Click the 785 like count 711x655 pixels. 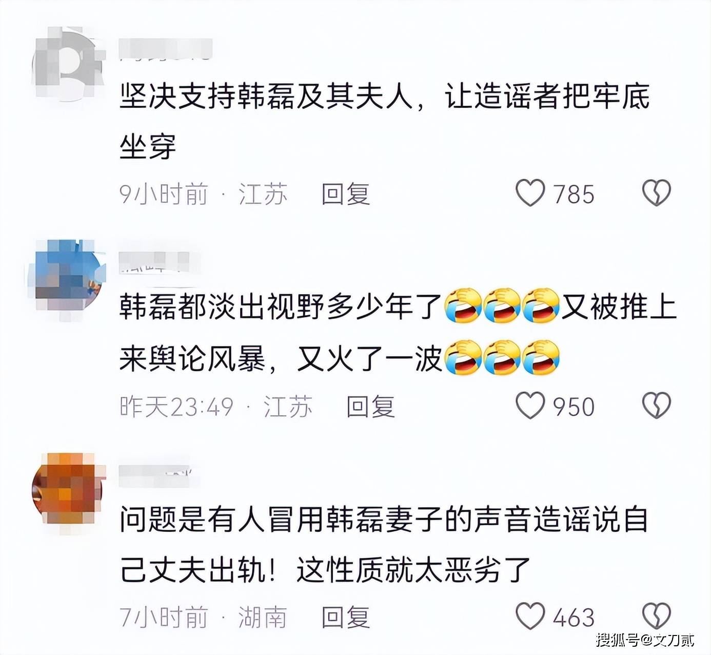coord(574,194)
